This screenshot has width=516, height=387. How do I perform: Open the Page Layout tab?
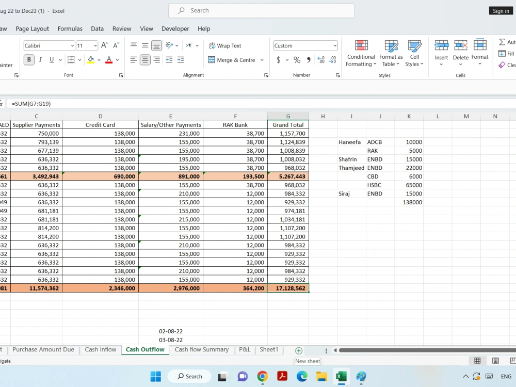[32, 28]
